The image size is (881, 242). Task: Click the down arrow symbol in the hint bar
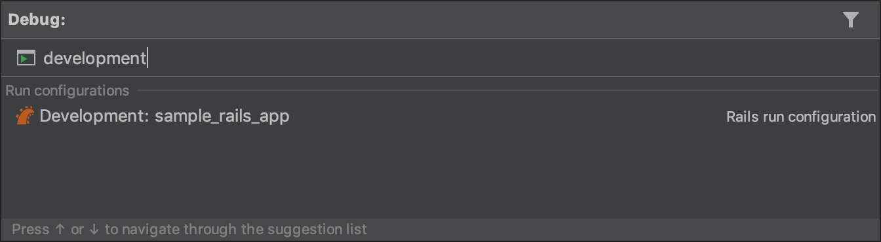[94, 230]
